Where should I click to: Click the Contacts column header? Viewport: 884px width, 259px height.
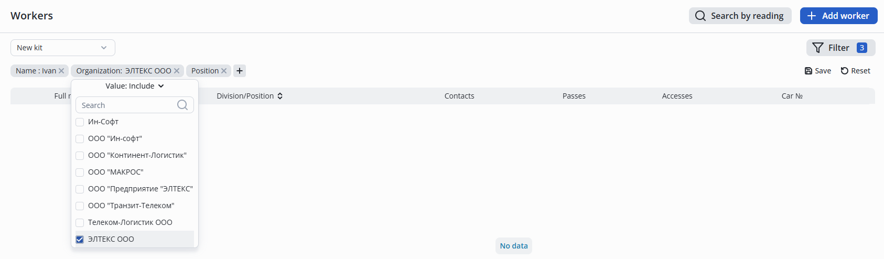click(459, 96)
